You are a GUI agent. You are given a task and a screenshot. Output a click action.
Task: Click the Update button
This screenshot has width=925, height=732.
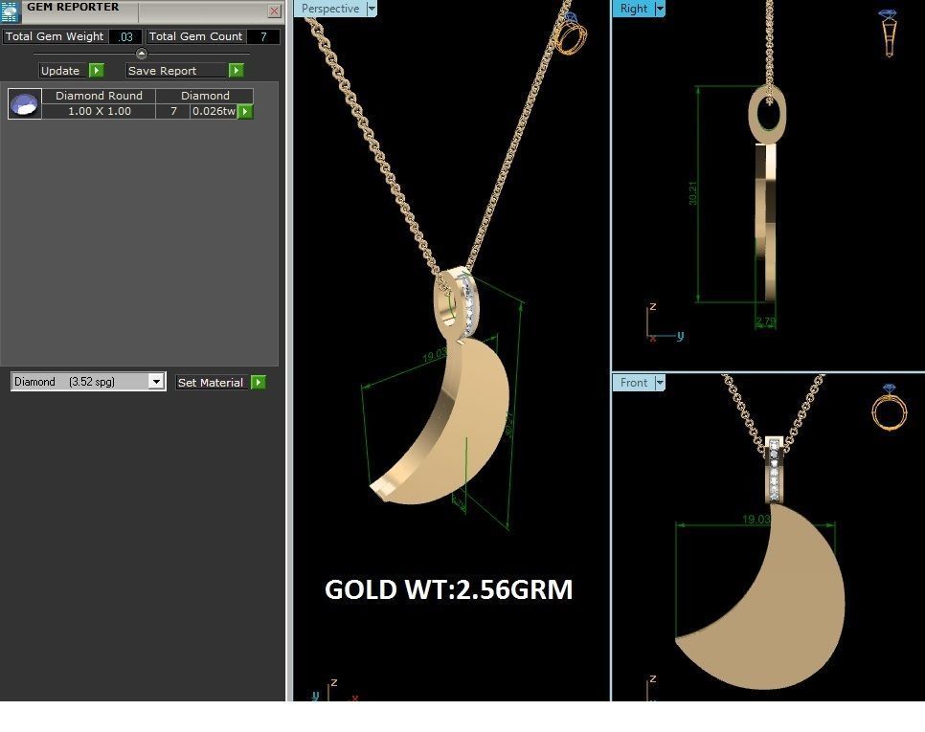click(60, 71)
